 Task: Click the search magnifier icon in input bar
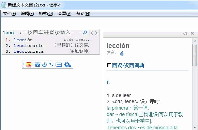[x=85, y=33]
